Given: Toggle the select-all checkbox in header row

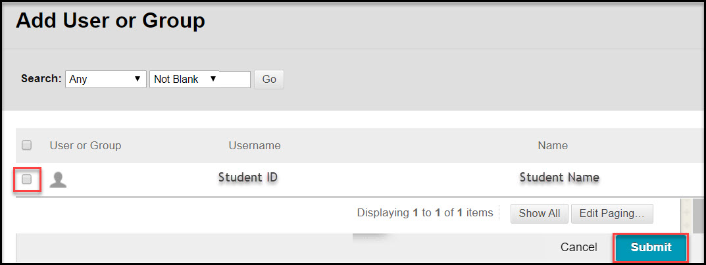Looking at the screenshot, I should (x=27, y=145).
